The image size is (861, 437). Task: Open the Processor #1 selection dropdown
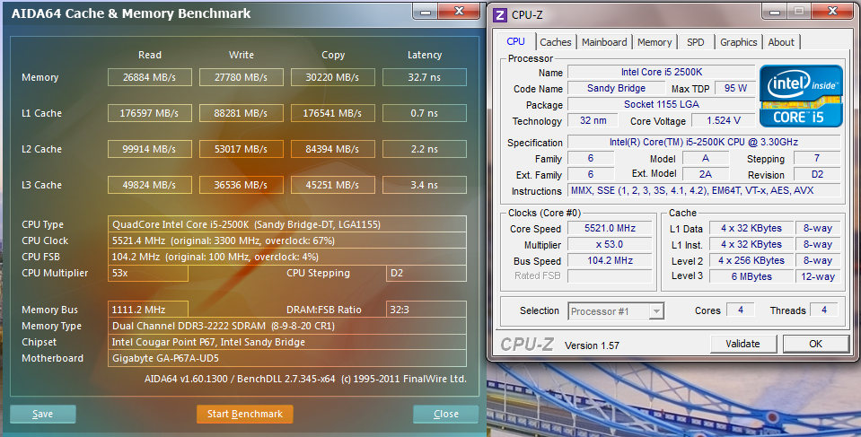coord(616,311)
